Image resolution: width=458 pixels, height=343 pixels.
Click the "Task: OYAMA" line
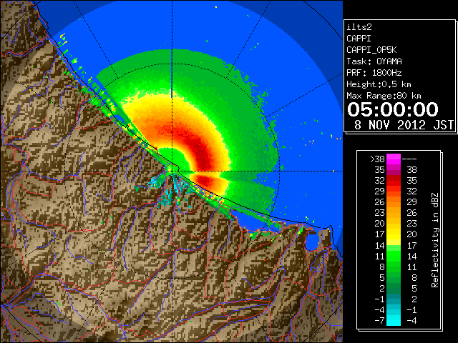[374, 61]
